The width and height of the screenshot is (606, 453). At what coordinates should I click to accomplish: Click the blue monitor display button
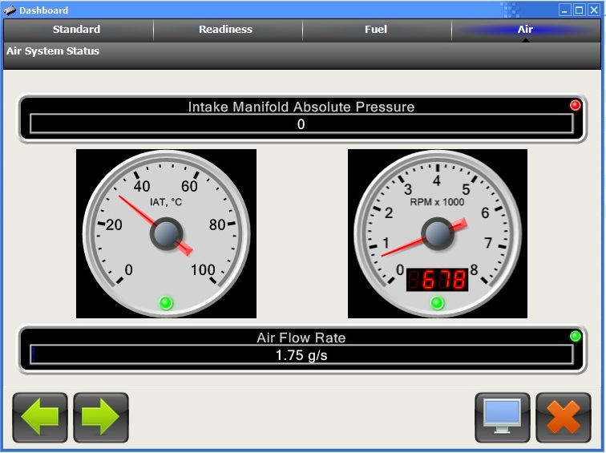pyautogui.click(x=502, y=418)
